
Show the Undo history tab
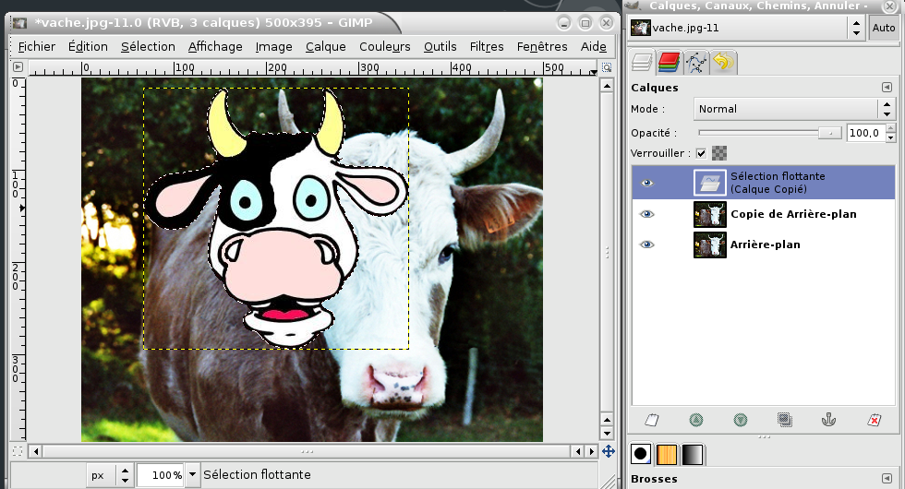coord(723,63)
